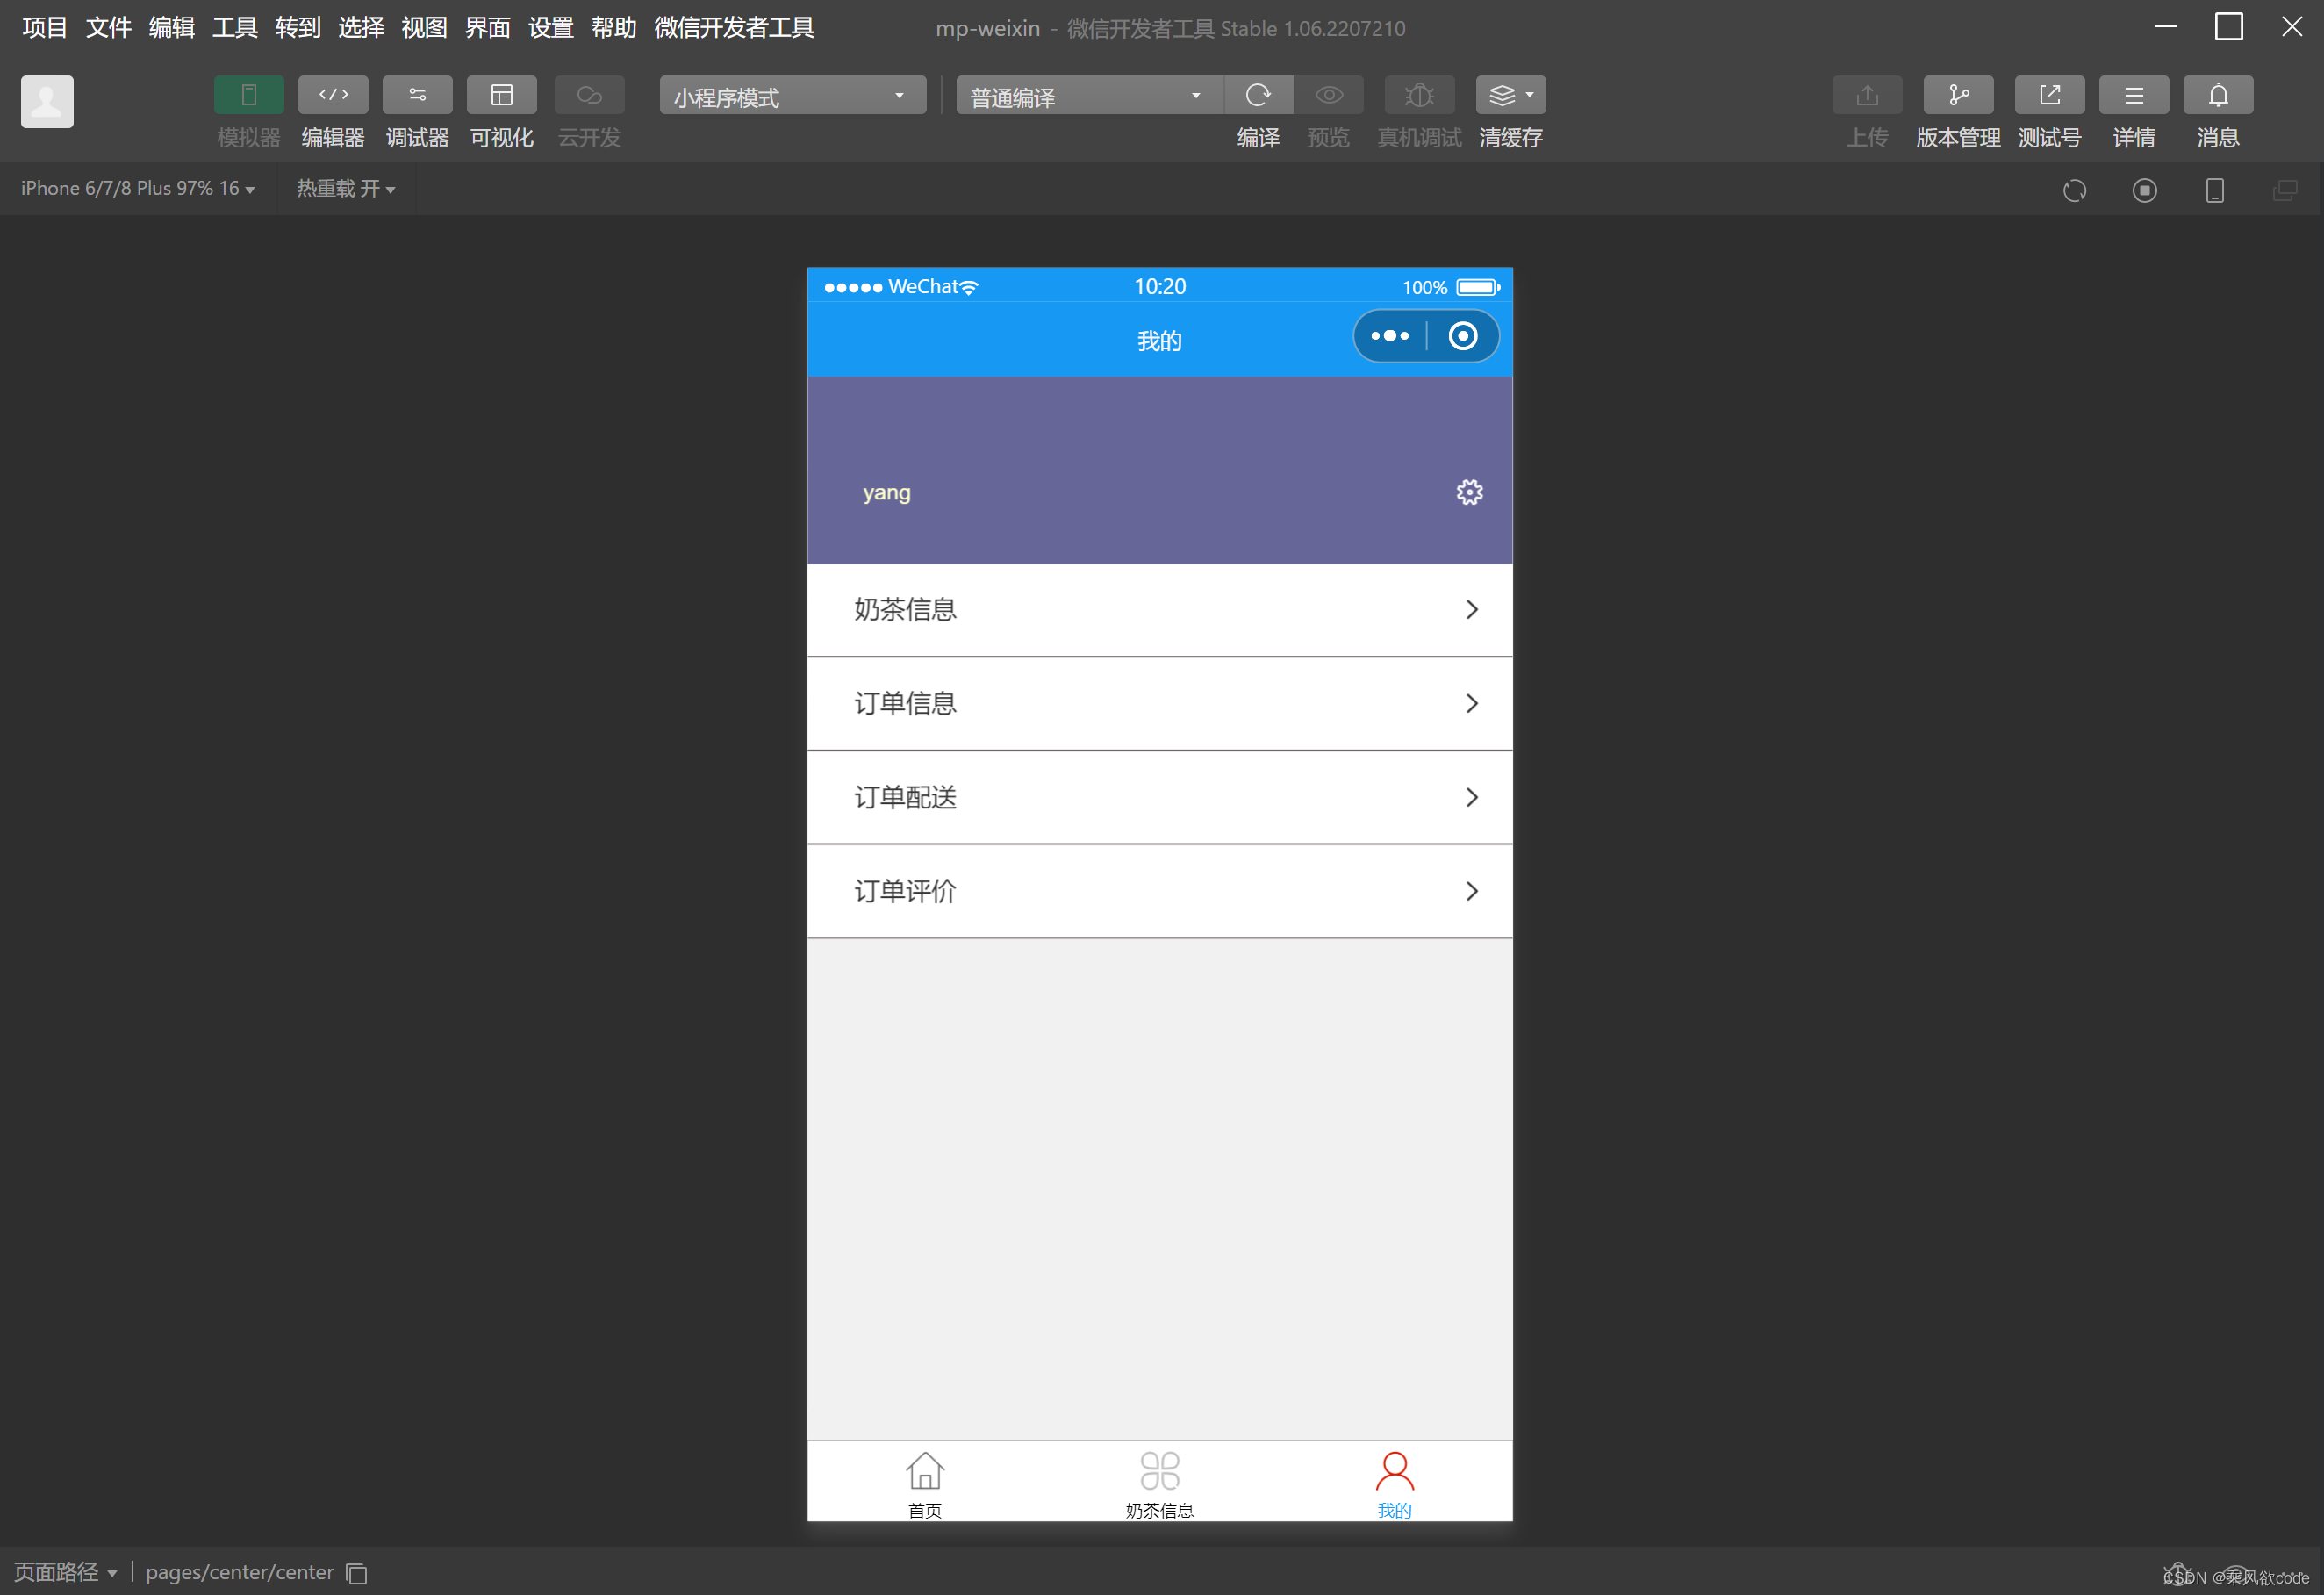Open the 订单评价 list entry

pyautogui.click(x=1159, y=891)
